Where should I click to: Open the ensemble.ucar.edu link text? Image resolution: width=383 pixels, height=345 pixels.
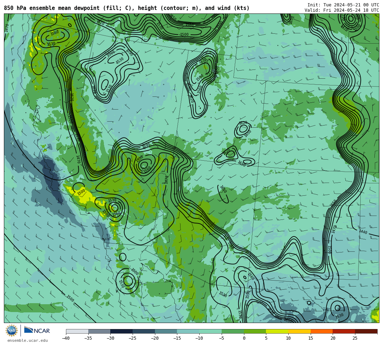[28, 340]
